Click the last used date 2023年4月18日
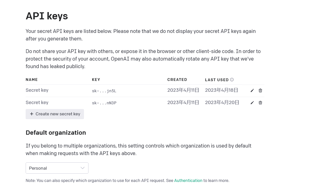327x192 pixels. (x=221, y=90)
